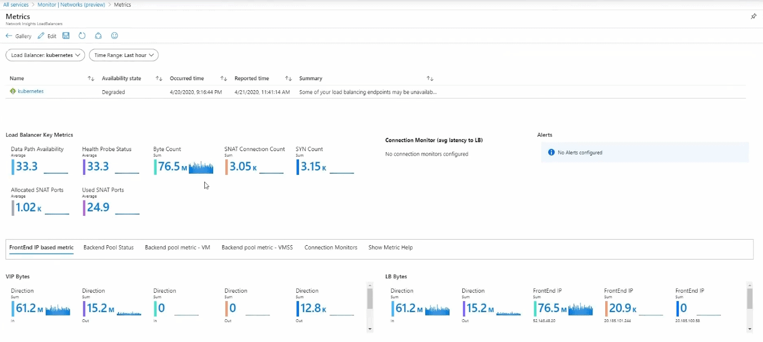Click the 4/21/2020, 11:41:14 AM cell

coord(262,92)
